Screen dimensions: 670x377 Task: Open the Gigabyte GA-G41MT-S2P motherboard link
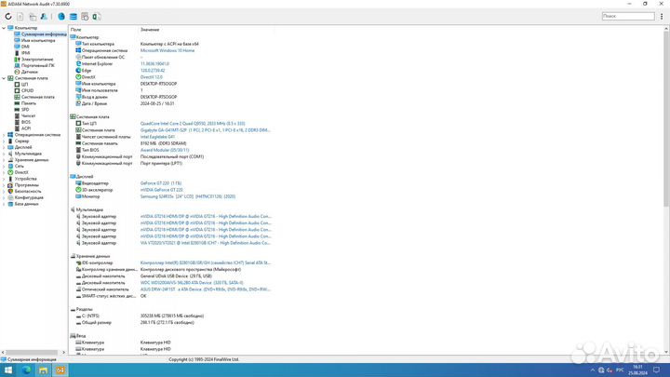(205, 130)
